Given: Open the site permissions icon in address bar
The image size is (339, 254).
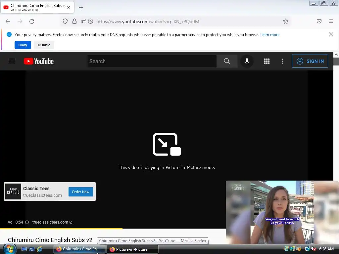Looking at the screenshot, I should pyautogui.click(x=83, y=21).
